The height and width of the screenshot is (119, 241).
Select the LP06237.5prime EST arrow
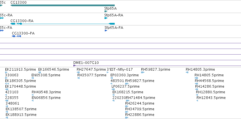click(113, 89)
